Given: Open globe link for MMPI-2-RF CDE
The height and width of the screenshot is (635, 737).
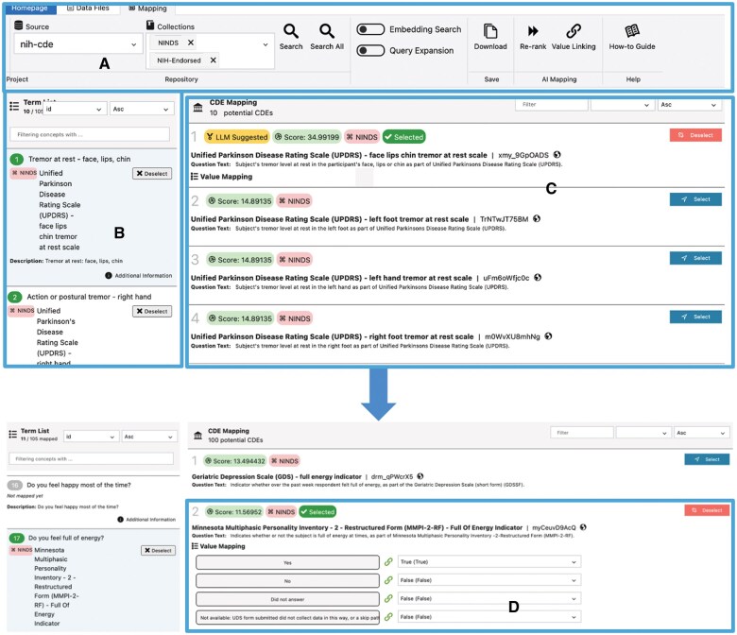Looking at the screenshot, I should (x=583, y=527).
